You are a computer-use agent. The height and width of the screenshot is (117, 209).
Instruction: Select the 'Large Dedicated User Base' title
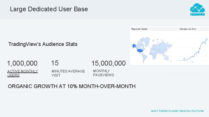click(49, 9)
